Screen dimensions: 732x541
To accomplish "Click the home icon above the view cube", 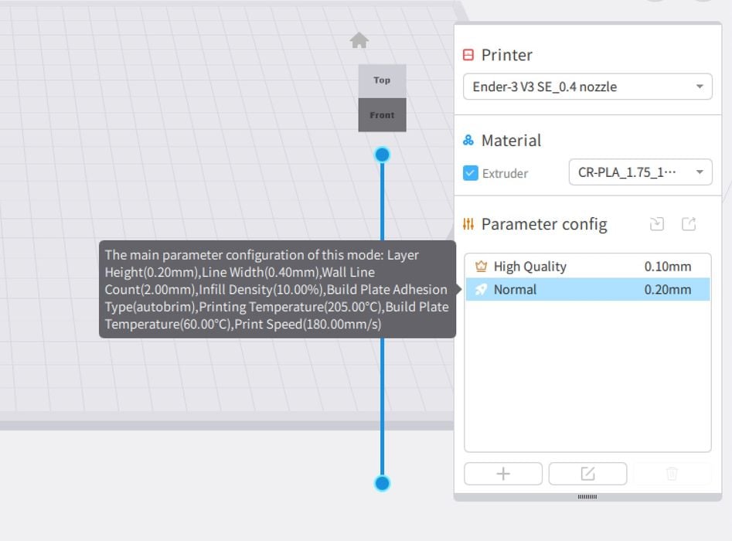I will tap(359, 41).
